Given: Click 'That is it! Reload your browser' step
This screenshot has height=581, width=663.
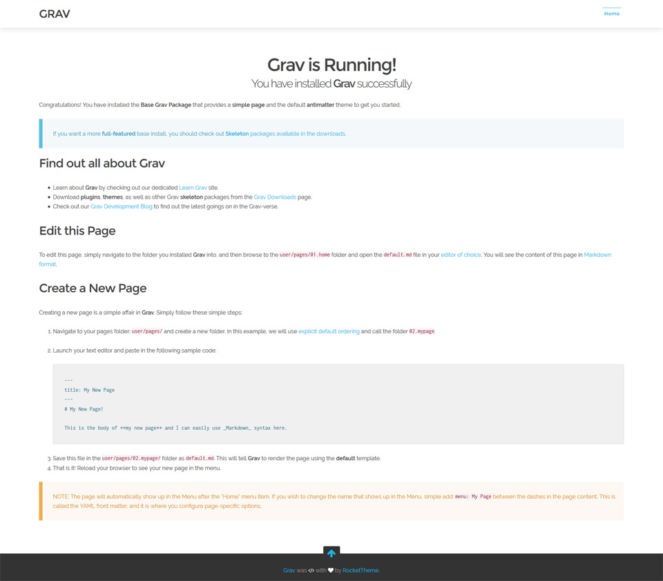Looking at the screenshot, I should pos(137,468).
